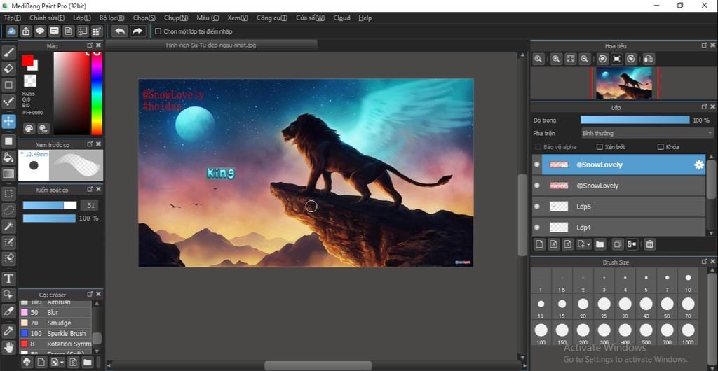Select the Shape brush rectangle tool
The width and height of the screenshot is (718, 371).
[x=8, y=85]
